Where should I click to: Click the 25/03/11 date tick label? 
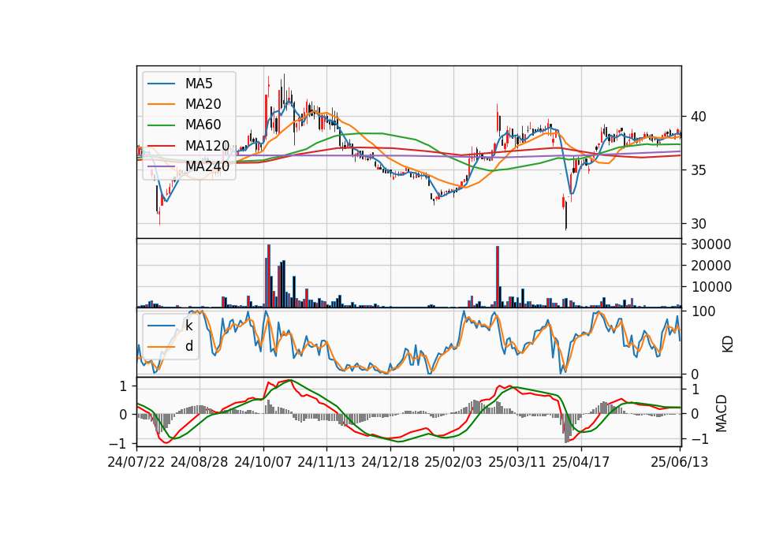(x=517, y=462)
